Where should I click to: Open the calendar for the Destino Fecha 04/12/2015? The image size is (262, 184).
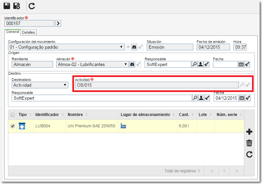[242, 98]
